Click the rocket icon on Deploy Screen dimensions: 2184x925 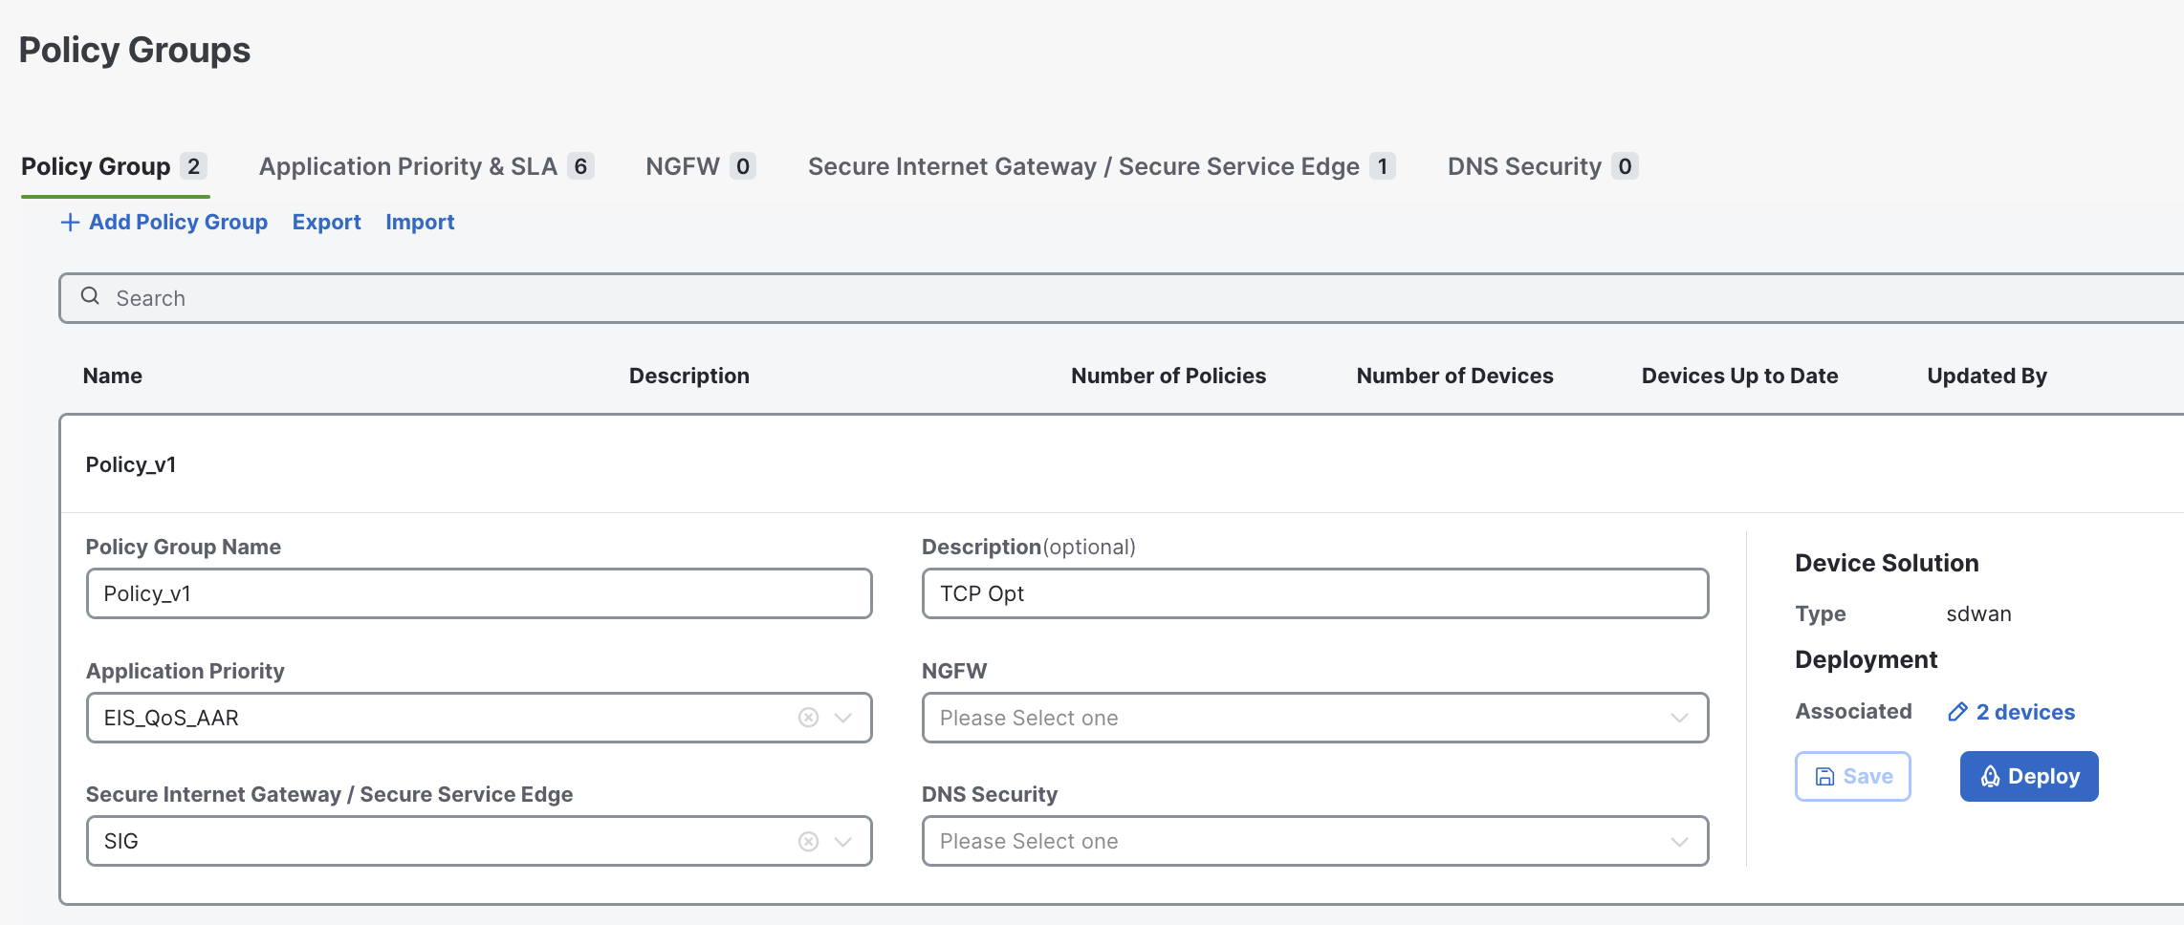pyautogui.click(x=1990, y=777)
